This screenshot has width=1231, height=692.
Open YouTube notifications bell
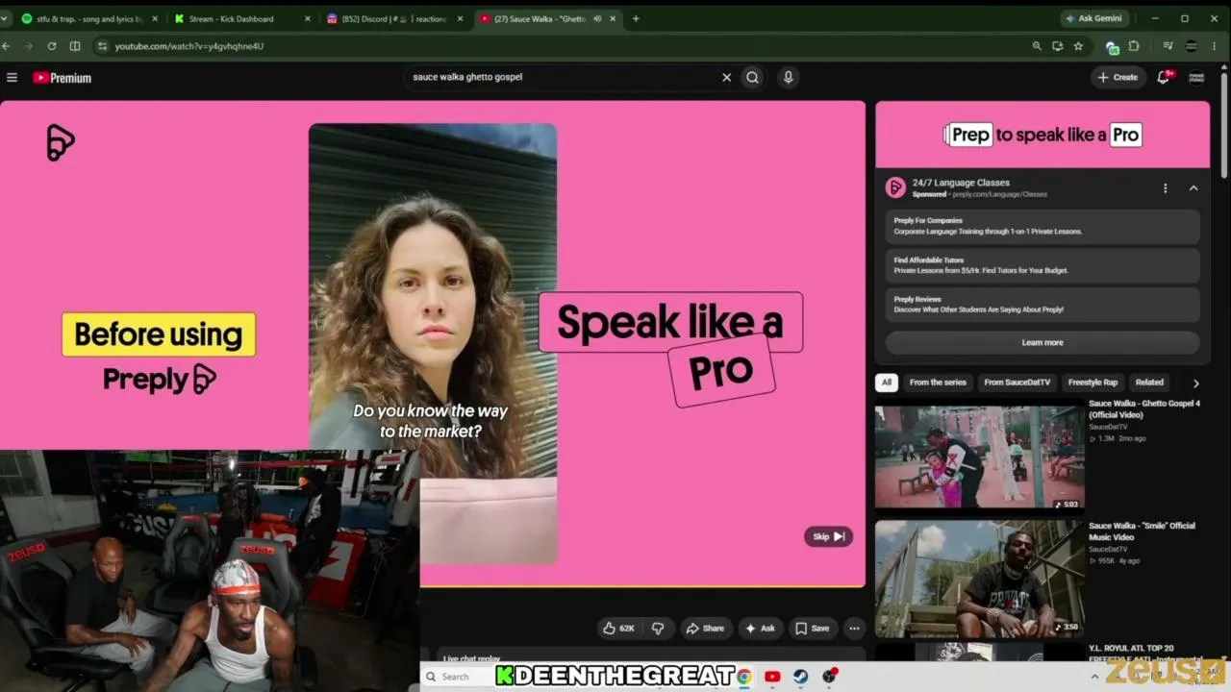point(1164,77)
